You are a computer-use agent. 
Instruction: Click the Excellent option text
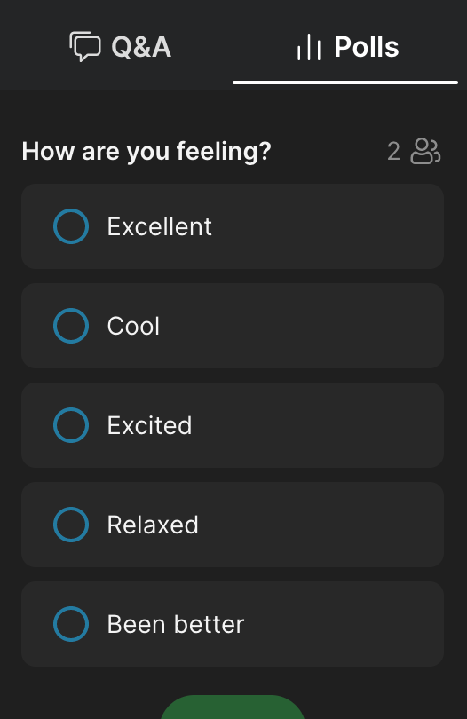160,226
